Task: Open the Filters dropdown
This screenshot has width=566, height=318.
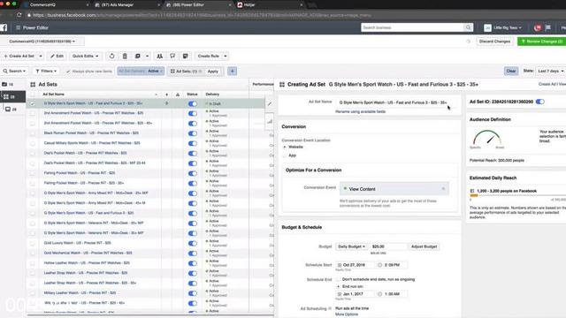Action: [46, 72]
